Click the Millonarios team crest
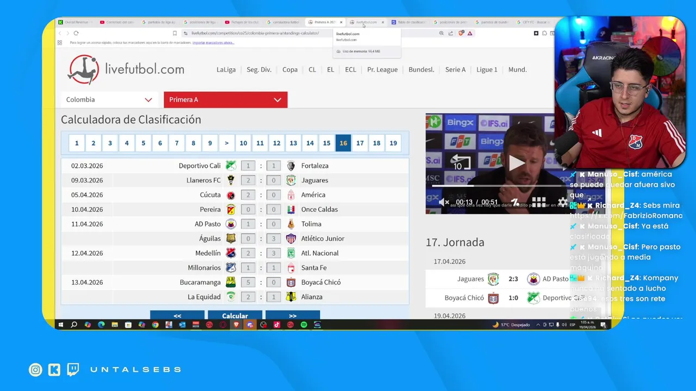This screenshot has width=696, height=391. [x=231, y=268]
